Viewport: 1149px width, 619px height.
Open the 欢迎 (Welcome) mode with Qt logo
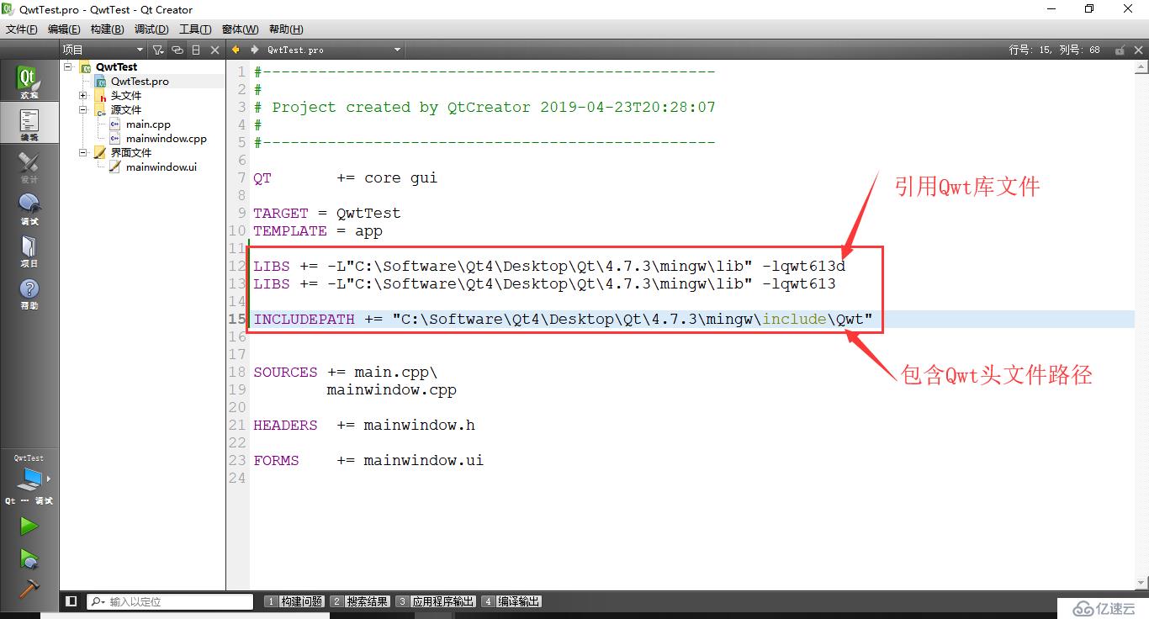pos(29,82)
